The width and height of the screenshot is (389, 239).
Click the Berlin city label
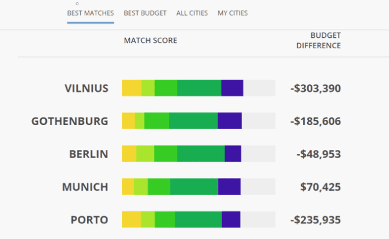coord(88,154)
